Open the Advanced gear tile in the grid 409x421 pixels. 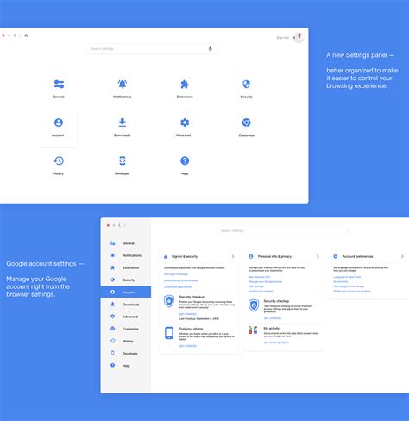tap(184, 127)
